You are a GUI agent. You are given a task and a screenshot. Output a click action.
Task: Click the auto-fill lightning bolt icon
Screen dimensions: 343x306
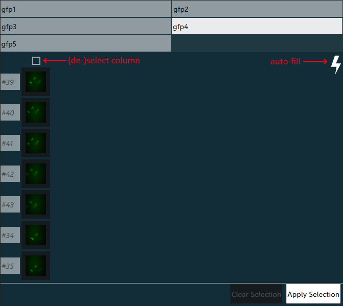tap(336, 64)
